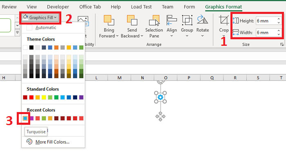Image resolution: width=286 pixels, height=164 pixels.
Task: Open the Team tab
Action: coord(168,7)
